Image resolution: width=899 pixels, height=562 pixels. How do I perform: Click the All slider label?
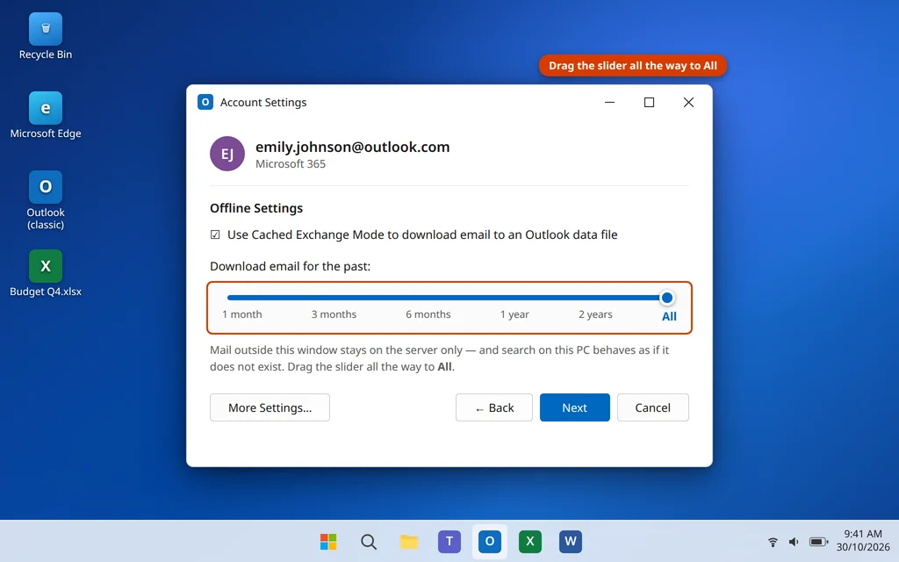(x=669, y=316)
